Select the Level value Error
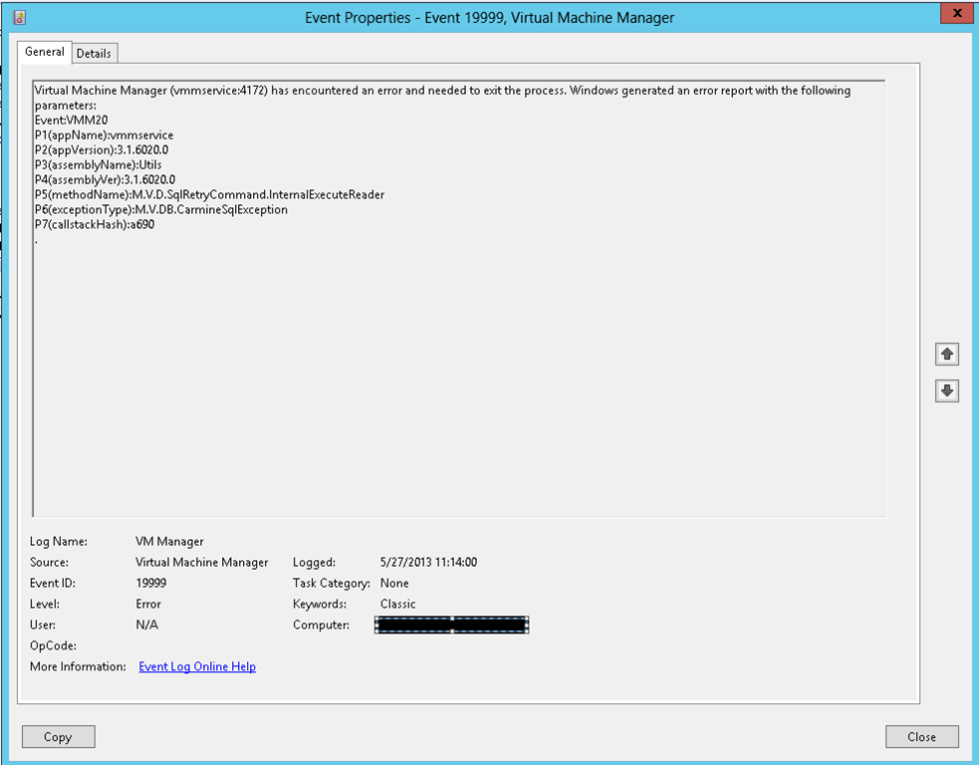Viewport: 979px width, 765px height. pos(148,604)
